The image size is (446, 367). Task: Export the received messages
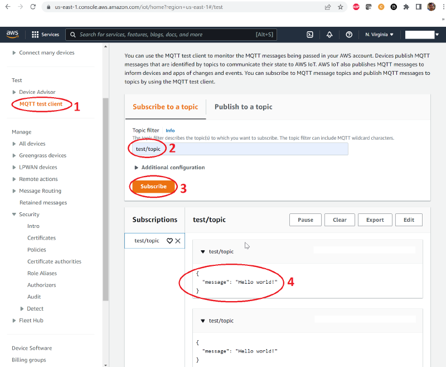(375, 220)
